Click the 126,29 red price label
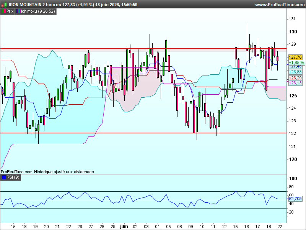The image size is (306, 230). (x=295, y=78)
